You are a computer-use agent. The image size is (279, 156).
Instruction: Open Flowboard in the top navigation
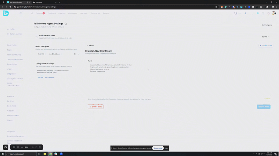click(x=52, y=13)
